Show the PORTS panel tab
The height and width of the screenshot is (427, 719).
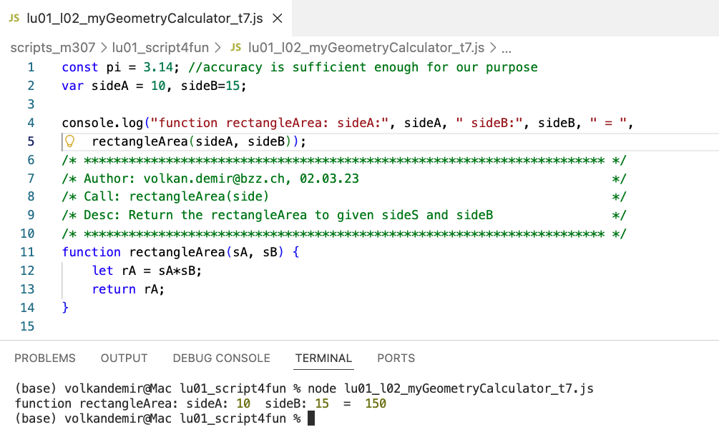tap(396, 358)
